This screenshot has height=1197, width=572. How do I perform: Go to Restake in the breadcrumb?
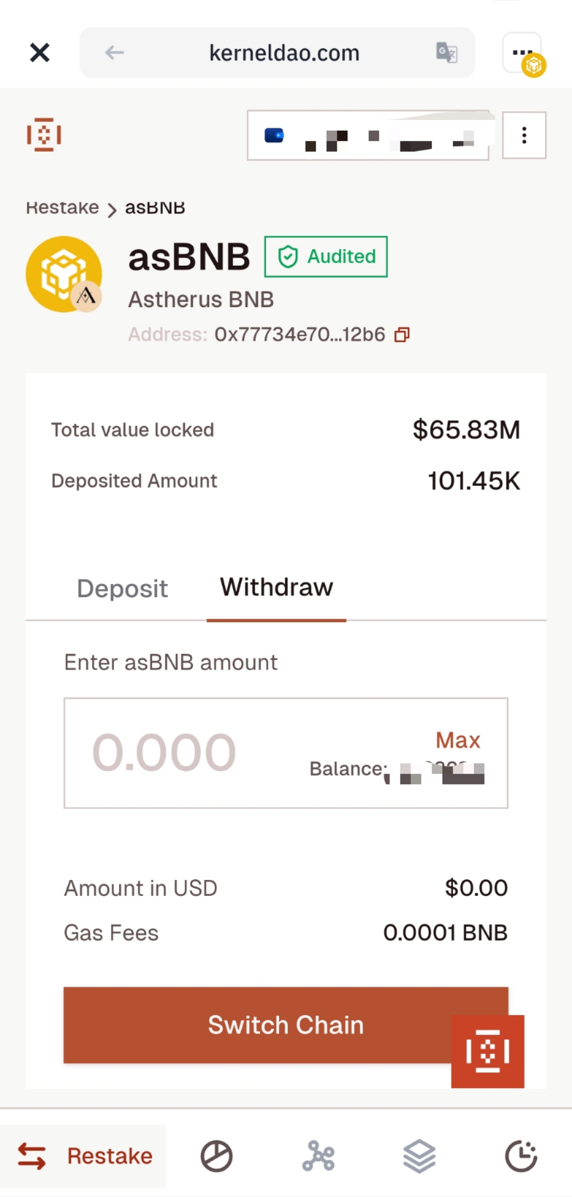click(62, 207)
